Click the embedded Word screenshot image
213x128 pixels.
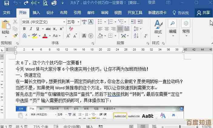click(100, 112)
